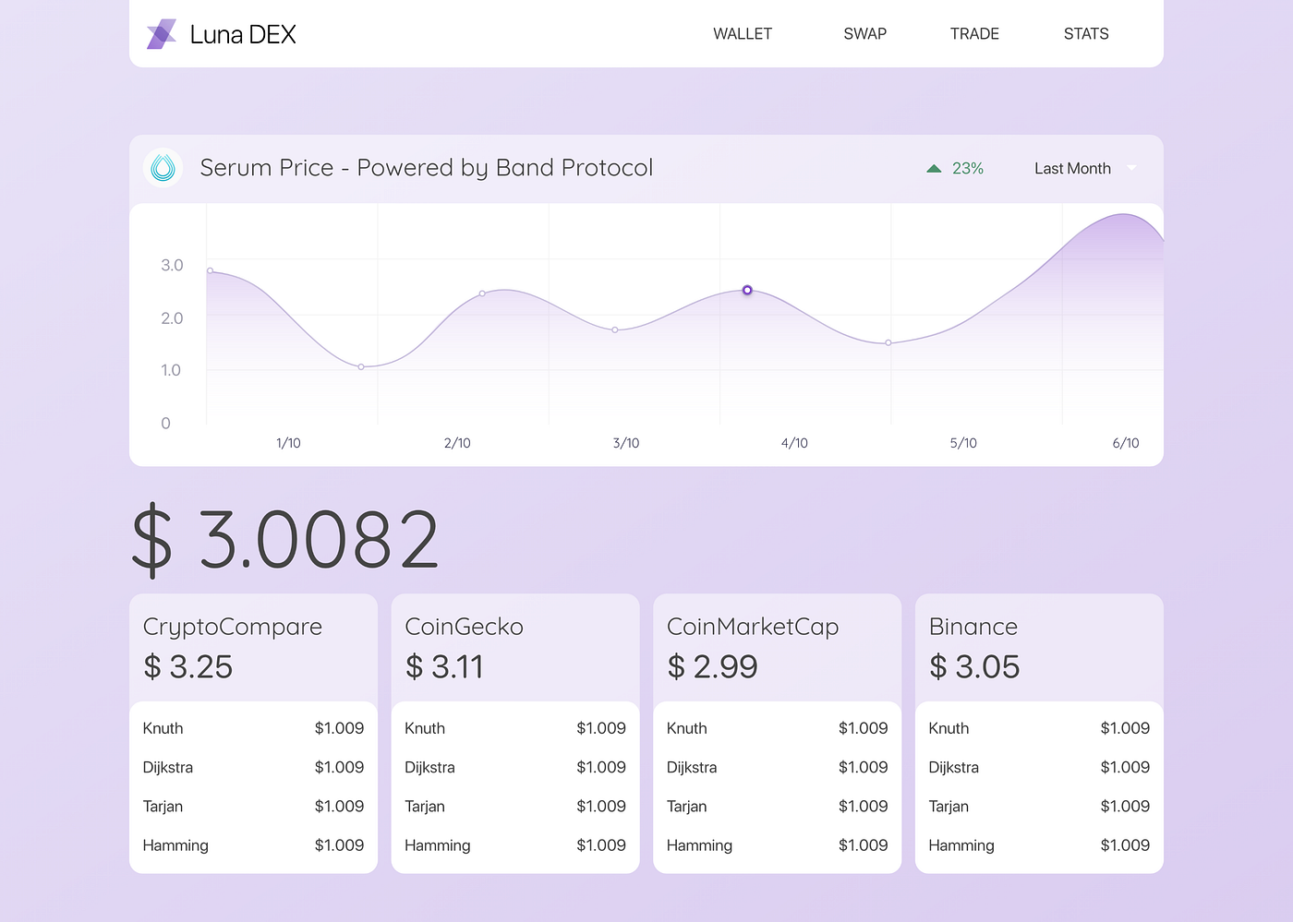Click Dijkstra row in Binance card
1293x922 pixels.
(x=1039, y=767)
